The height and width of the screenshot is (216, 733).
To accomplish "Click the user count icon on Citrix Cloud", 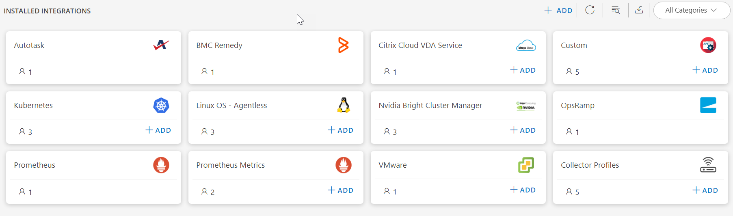I will coord(387,71).
